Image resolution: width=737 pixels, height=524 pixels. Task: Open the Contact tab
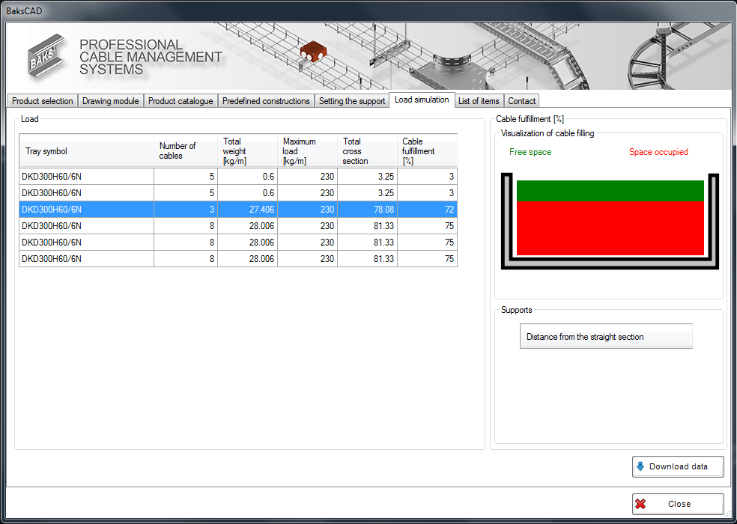point(521,100)
